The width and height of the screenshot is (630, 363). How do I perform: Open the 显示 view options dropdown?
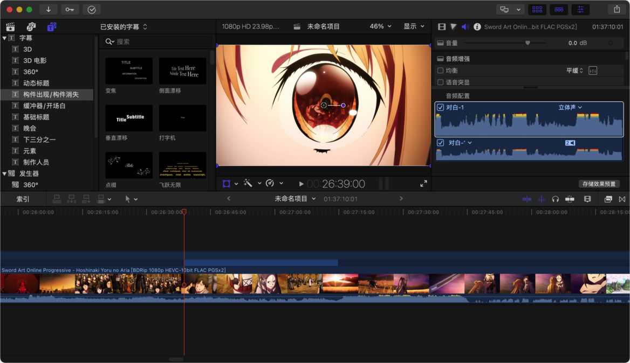pos(414,26)
